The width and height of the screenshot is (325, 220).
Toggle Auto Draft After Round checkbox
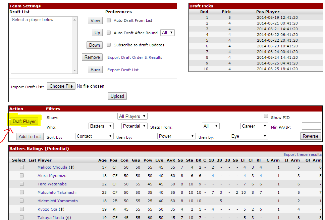109,33
